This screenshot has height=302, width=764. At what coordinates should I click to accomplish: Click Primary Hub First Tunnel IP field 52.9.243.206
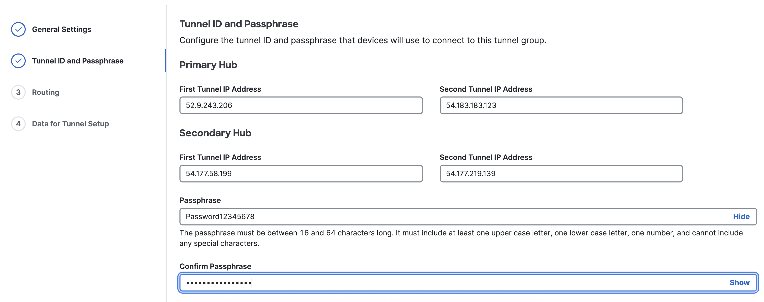click(x=301, y=105)
